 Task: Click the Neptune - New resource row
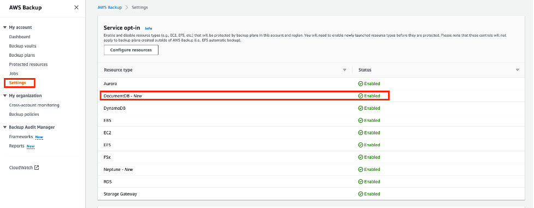312,170
